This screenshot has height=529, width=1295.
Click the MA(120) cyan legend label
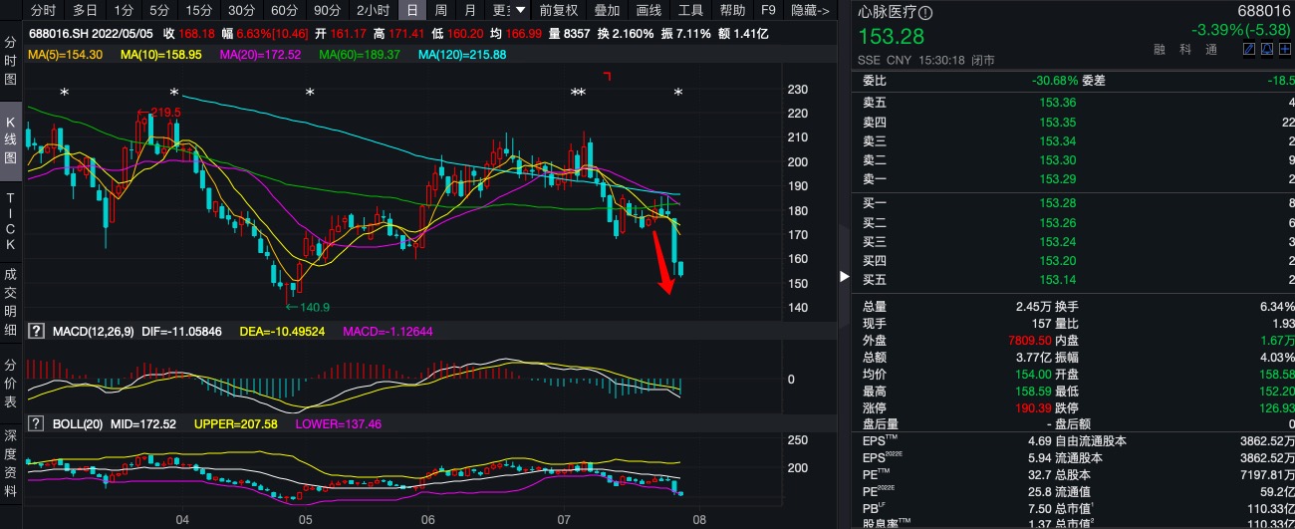click(462, 54)
